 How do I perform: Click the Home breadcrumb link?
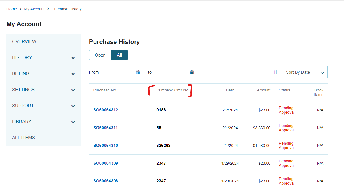point(12,9)
